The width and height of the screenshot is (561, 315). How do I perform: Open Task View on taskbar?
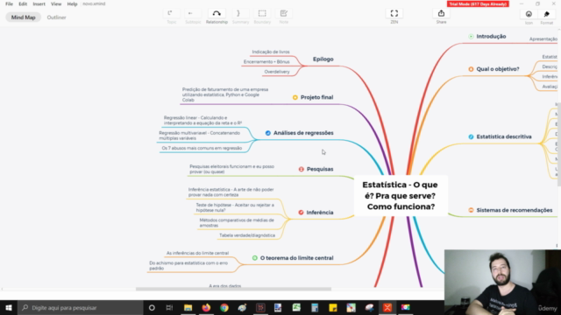tap(169, 307)
